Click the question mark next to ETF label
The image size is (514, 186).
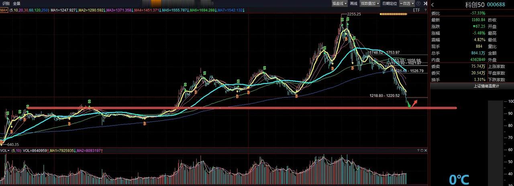coord(425,10)
